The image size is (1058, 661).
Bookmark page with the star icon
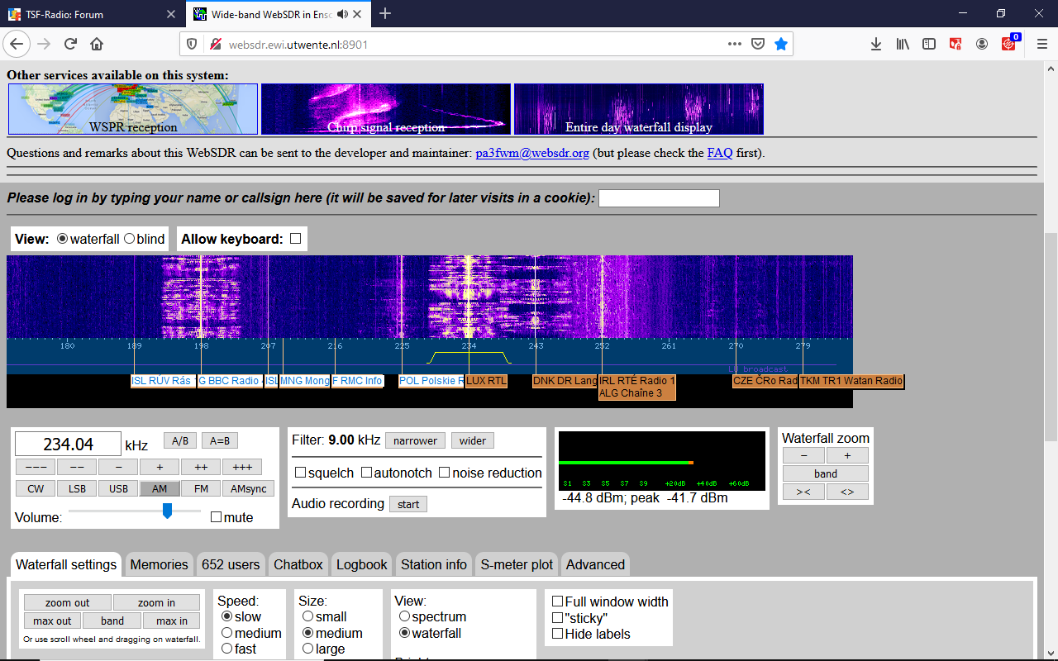(781, 44)
